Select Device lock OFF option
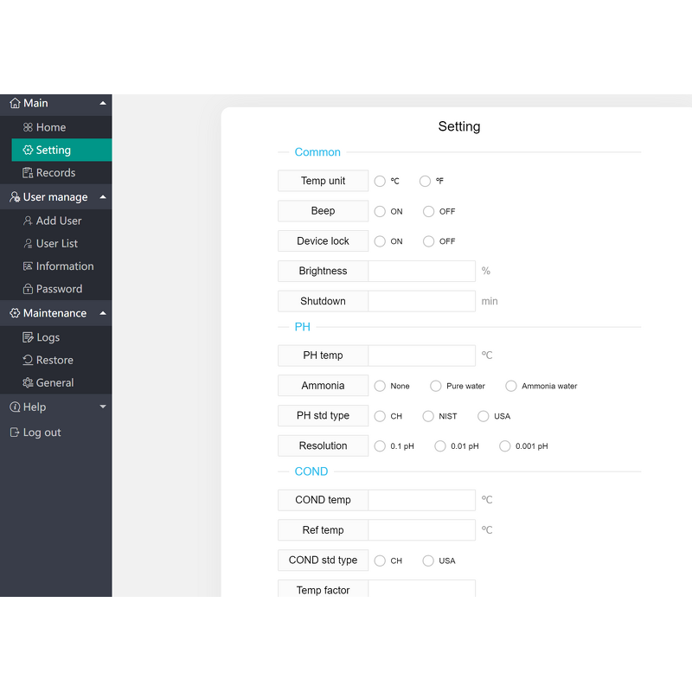The width and height of the screenshot is (692, 692). coord(428,242)
